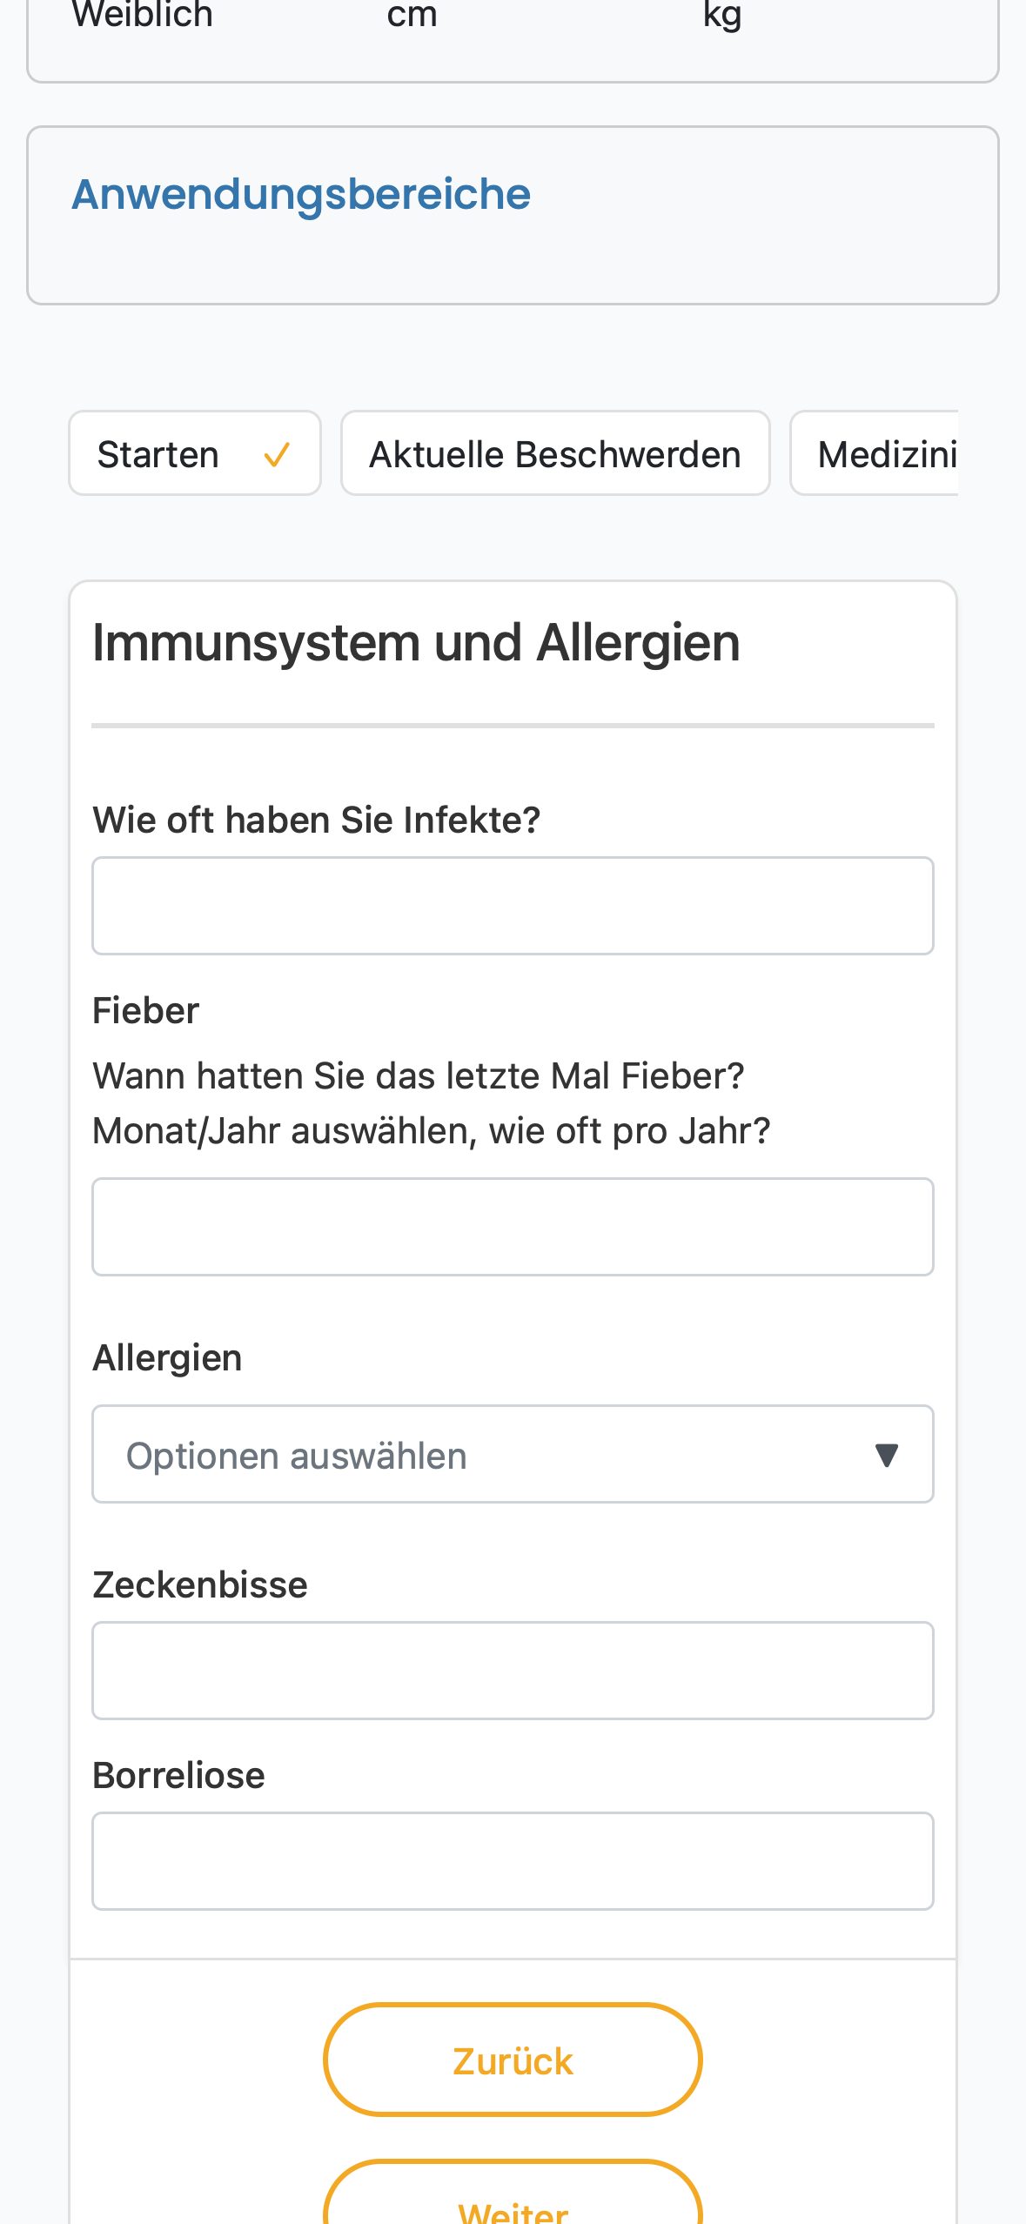Open the Anwendungsbereiche section heading
Image resolution: width=1026 pixels, height=2224 pixels.
point(301,194)
